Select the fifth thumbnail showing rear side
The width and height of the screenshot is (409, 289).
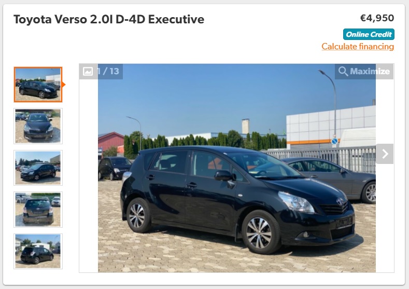38,251
